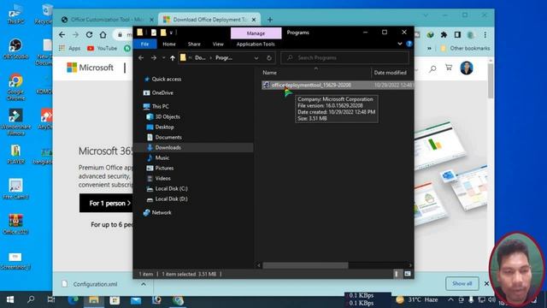Go back in File Explorer
547x308 pixels.
pyautogui.click(x=141, y=57)
